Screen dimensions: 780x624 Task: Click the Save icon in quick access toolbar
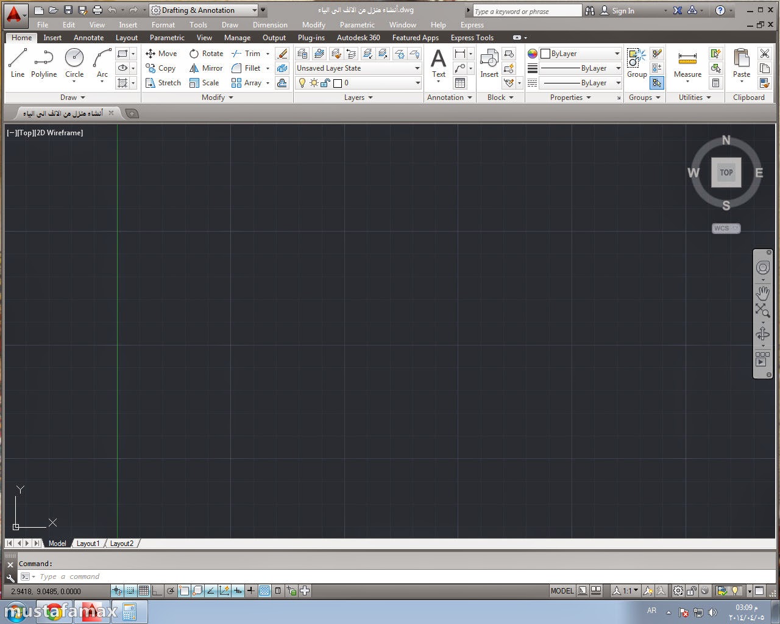coord(68,10)
